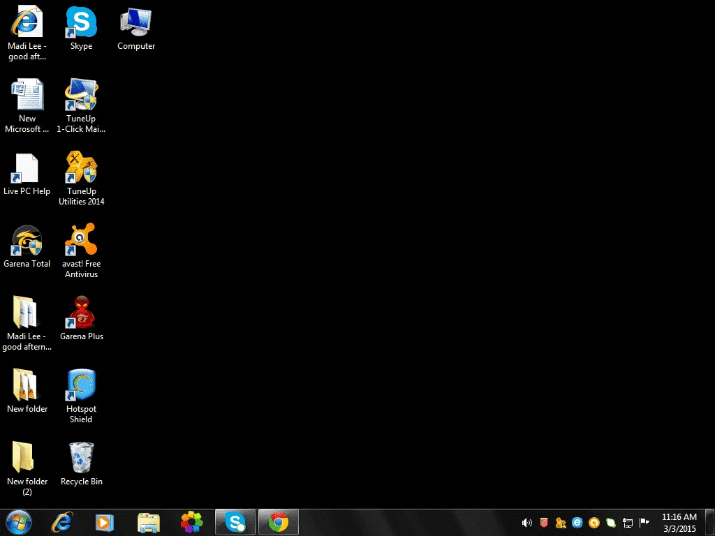Select the Garena Plus shortcut
The image size is (715, 536).
(x=81, y=318)
